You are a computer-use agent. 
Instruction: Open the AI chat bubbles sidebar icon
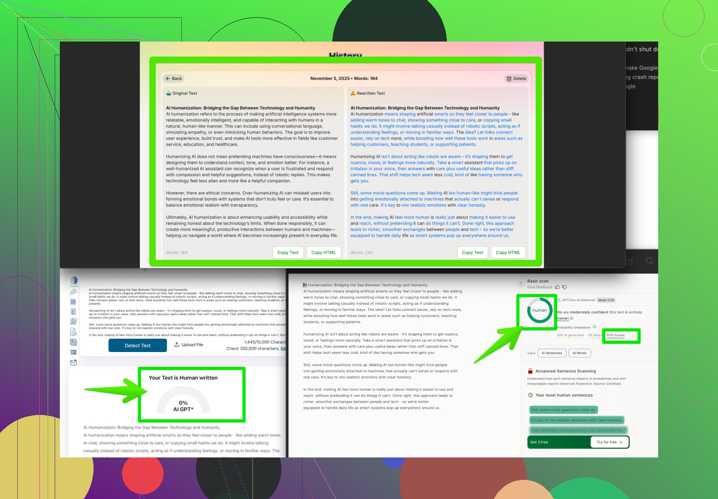pyautogui.click(x=73, y=292)
